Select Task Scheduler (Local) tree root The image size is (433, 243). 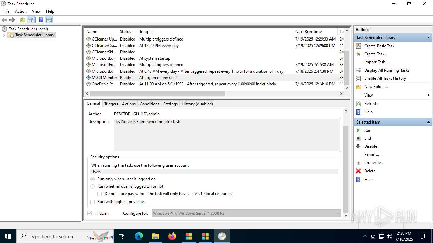tap(28, 29)
